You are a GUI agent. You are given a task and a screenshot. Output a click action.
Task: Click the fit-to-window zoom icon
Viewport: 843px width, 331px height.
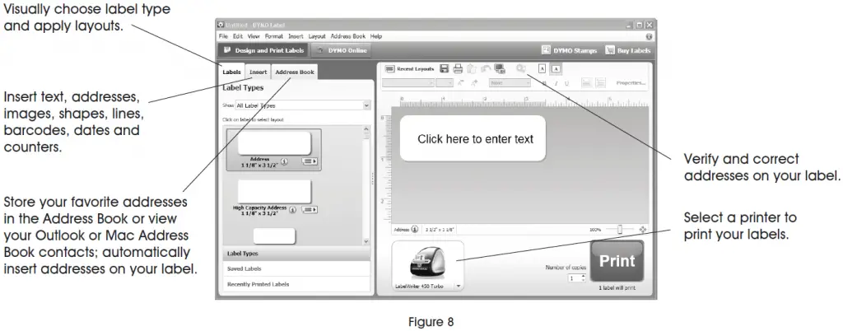pyautogui.click(x=642, y=230)
